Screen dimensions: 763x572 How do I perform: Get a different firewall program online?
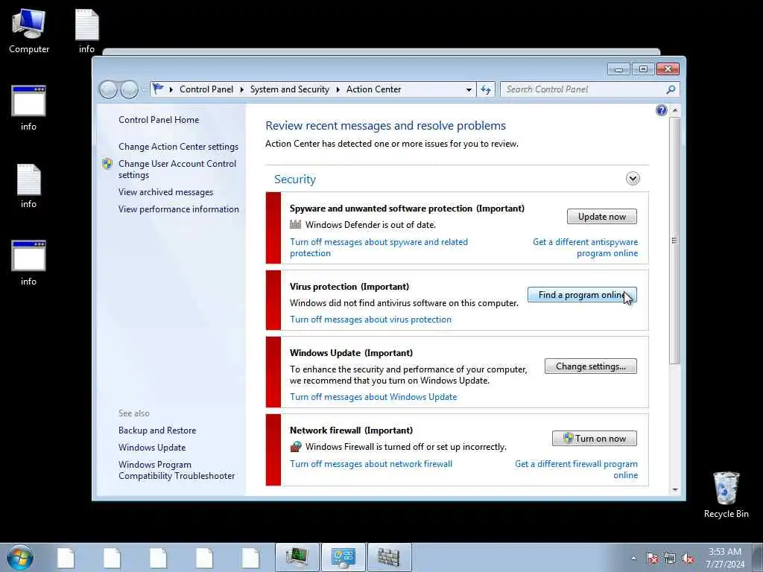576,469
